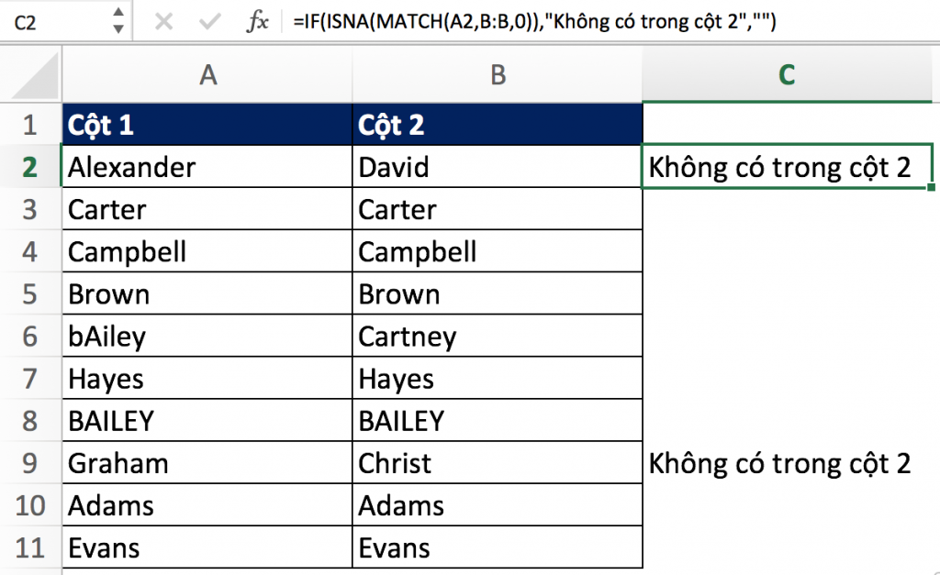Open Insert Function via fx icon

257,22
